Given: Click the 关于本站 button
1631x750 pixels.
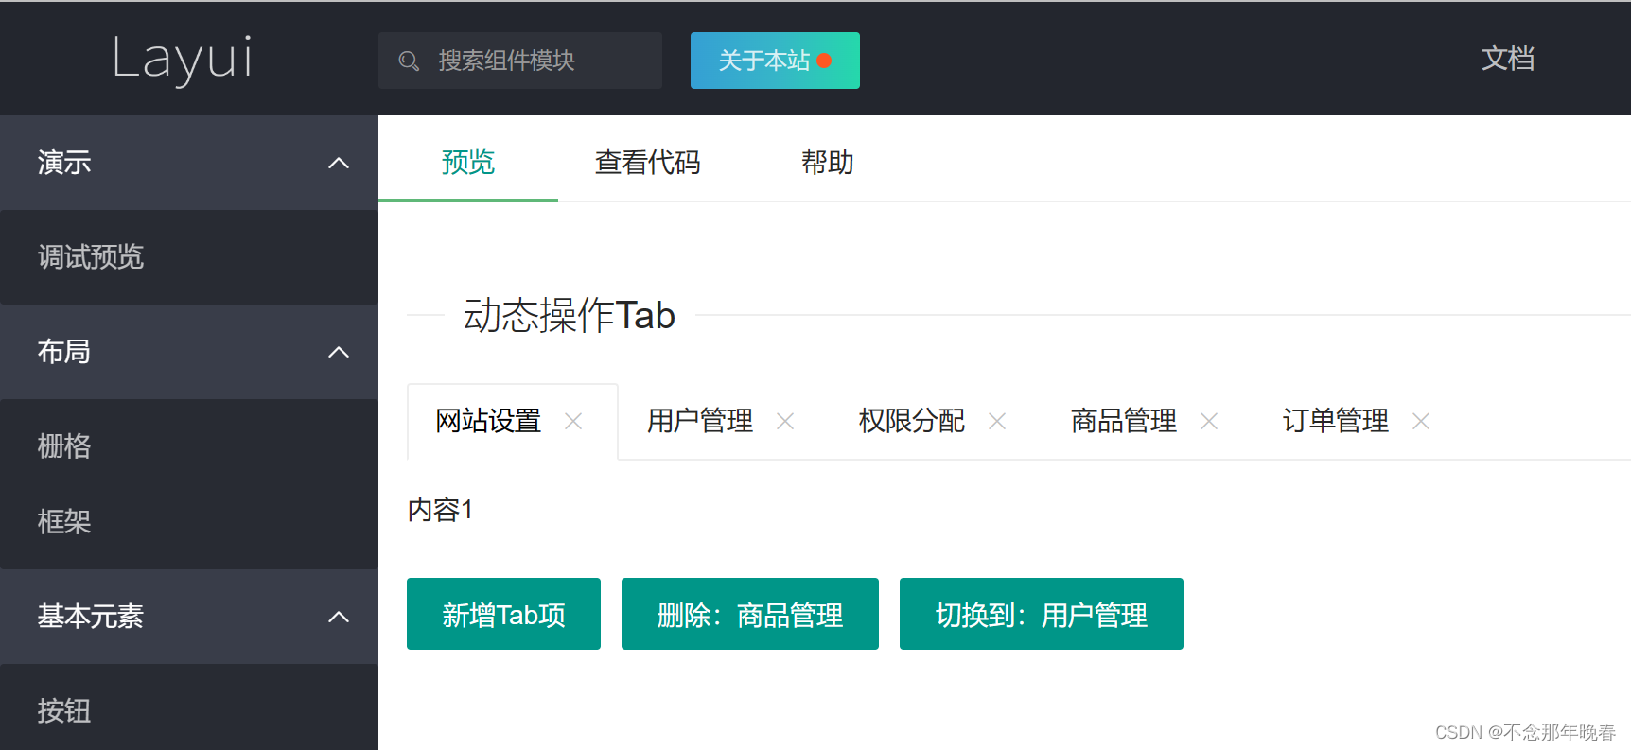Looking at the screenshot, I should pyautogui.click(x=775, y=61).
